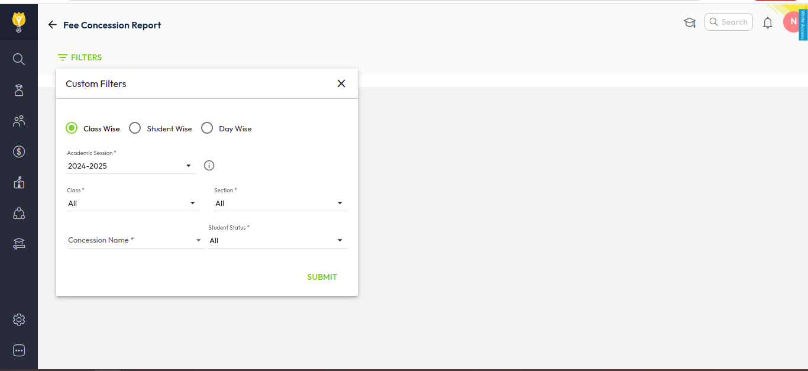Open the settings gear in sidebar

[19, 320]
